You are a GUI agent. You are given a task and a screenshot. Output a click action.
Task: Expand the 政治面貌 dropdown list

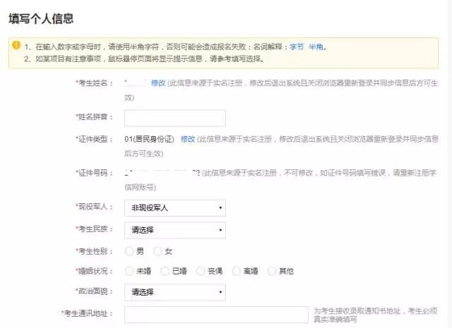pyautogui.click(x=175, y=292)
